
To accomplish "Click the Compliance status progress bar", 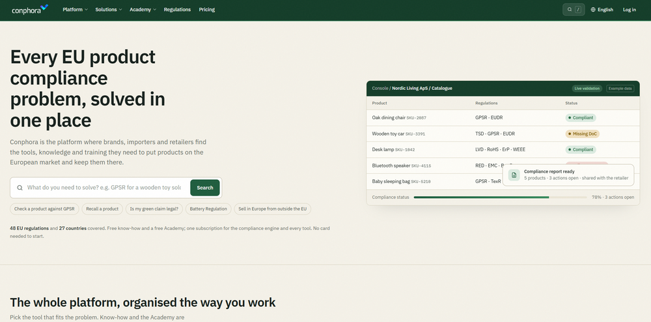I will click(500, 198).
